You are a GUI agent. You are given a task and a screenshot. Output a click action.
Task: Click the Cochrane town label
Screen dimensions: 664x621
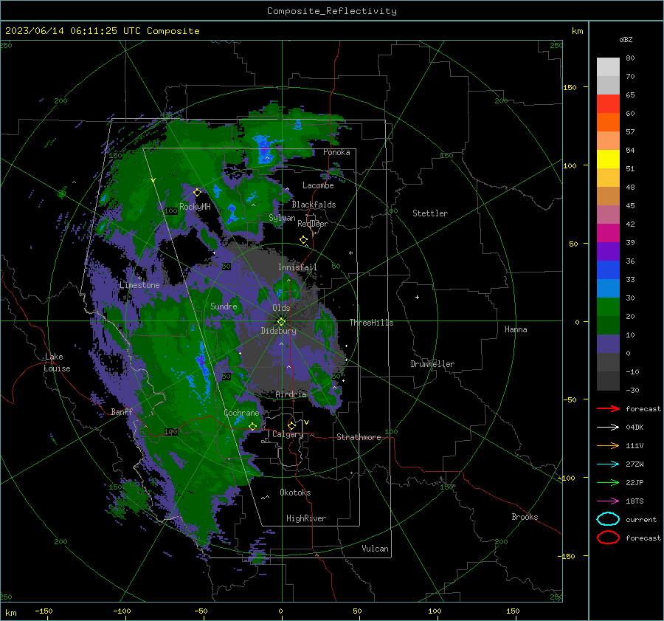[x=241, y=413]
